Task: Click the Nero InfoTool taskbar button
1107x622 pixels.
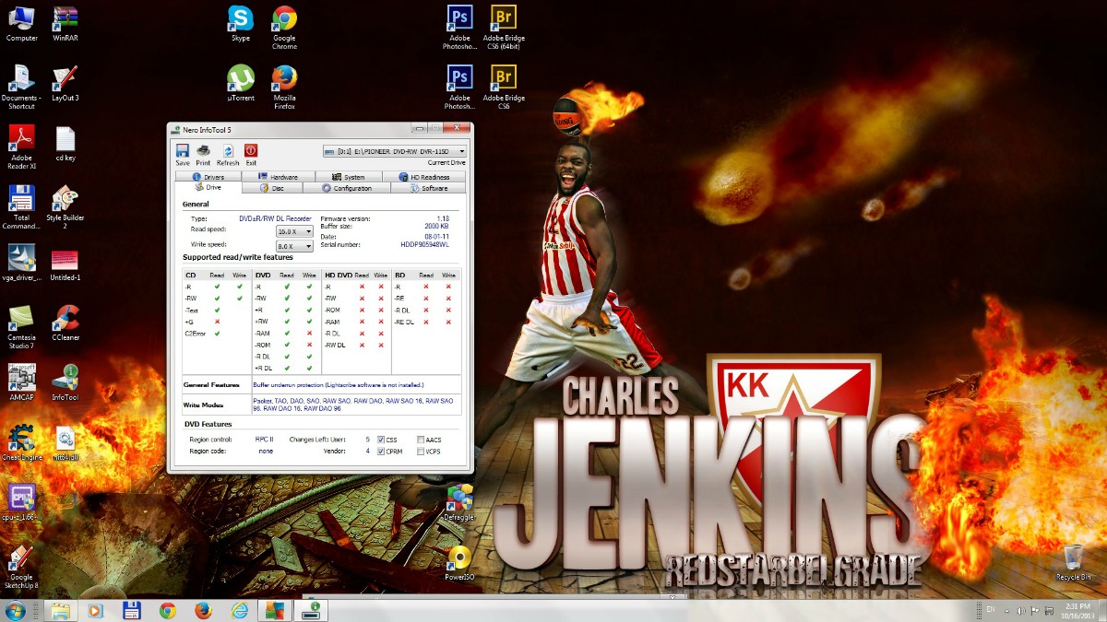Action: coord(312,610)
